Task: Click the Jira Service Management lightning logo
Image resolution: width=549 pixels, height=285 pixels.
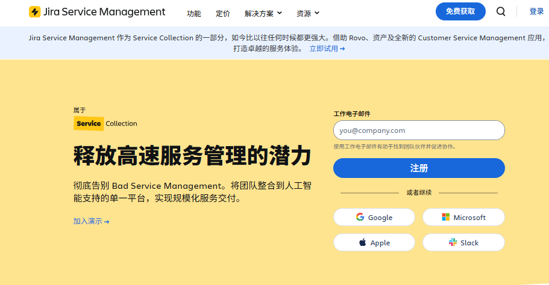Action: (35, 12)
